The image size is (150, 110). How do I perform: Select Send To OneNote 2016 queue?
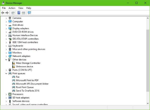click(27, 91)
